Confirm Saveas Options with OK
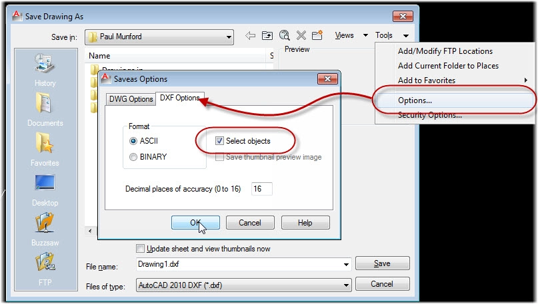 coord(195,223)
